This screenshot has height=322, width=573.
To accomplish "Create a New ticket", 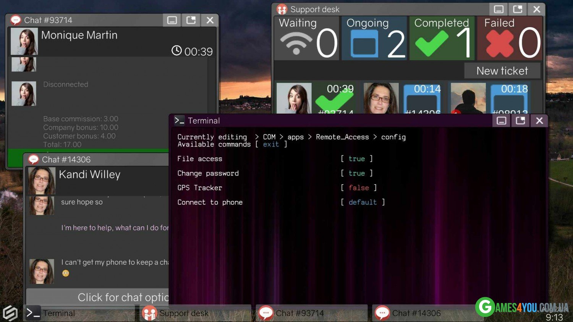I will [502, 71].
